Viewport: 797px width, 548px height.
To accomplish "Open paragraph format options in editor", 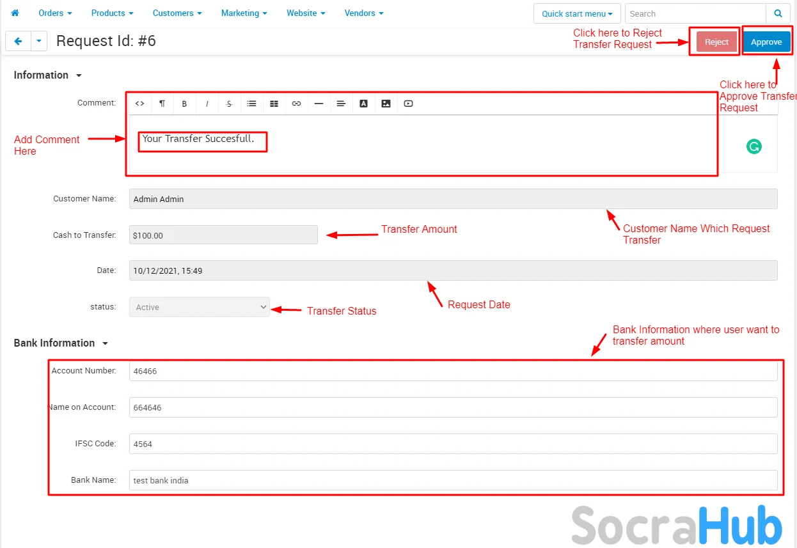I will (162, 104).
